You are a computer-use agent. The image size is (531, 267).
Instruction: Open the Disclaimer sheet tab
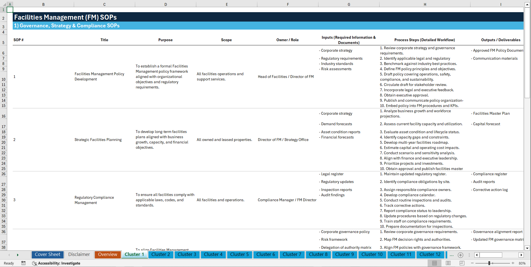pos(79,255)
